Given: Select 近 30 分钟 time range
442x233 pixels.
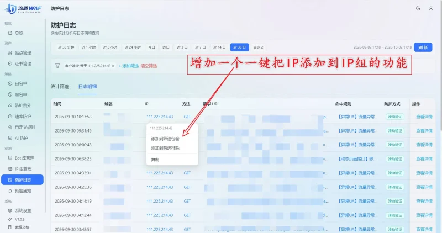Looking at the screenshot, I should point(66,47).
